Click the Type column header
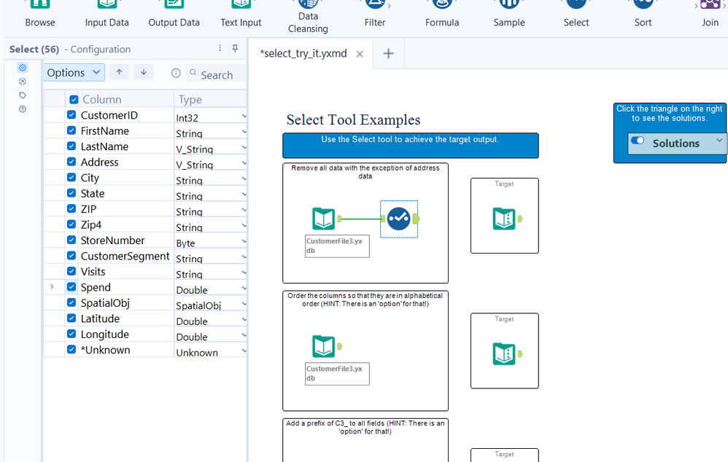This screenshot has width=728, height=462. [x=190, y=99]
